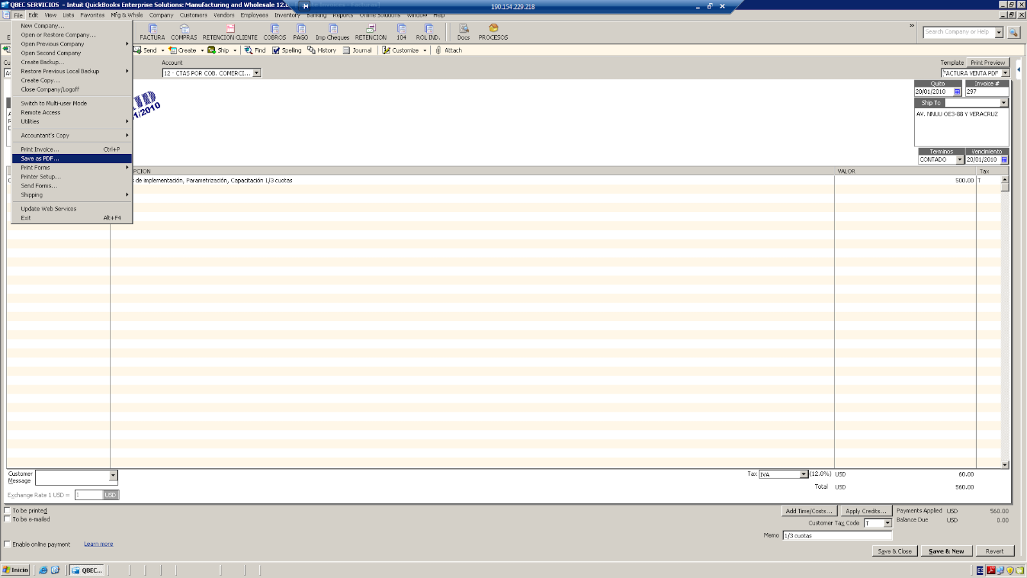Open the FACTURA toolbar icon

(x=153, y=32)
